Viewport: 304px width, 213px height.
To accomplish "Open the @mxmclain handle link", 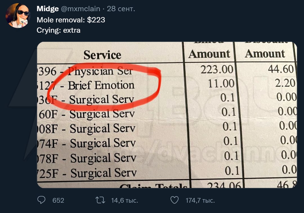I will coord(81,9).
